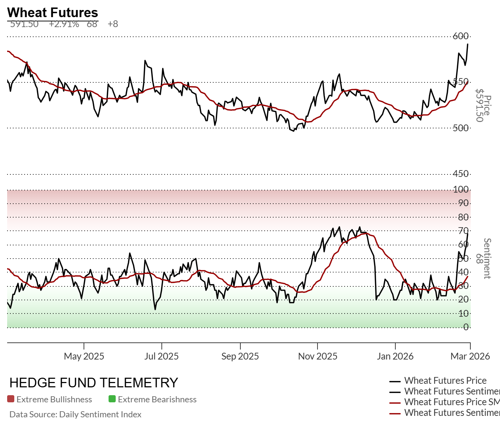Click the green Extreme Bearishness legend swatch
The height and width of the screenshot is (428, 500).
[112, 399]
